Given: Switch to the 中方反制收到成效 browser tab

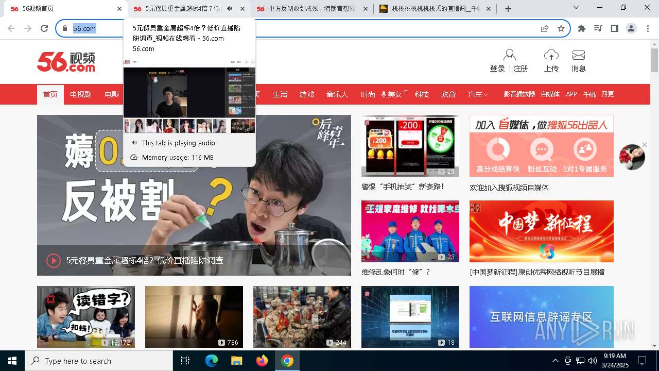Looking at the screenshot, I should coord(312,9).
